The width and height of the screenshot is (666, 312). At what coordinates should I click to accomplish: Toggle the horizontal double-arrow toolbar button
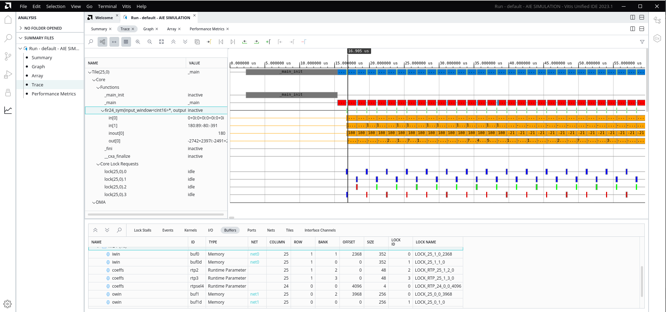[114, 42]
